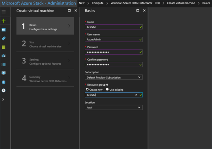
Task: Open the Location dropdown
Action: coord(113,108)
